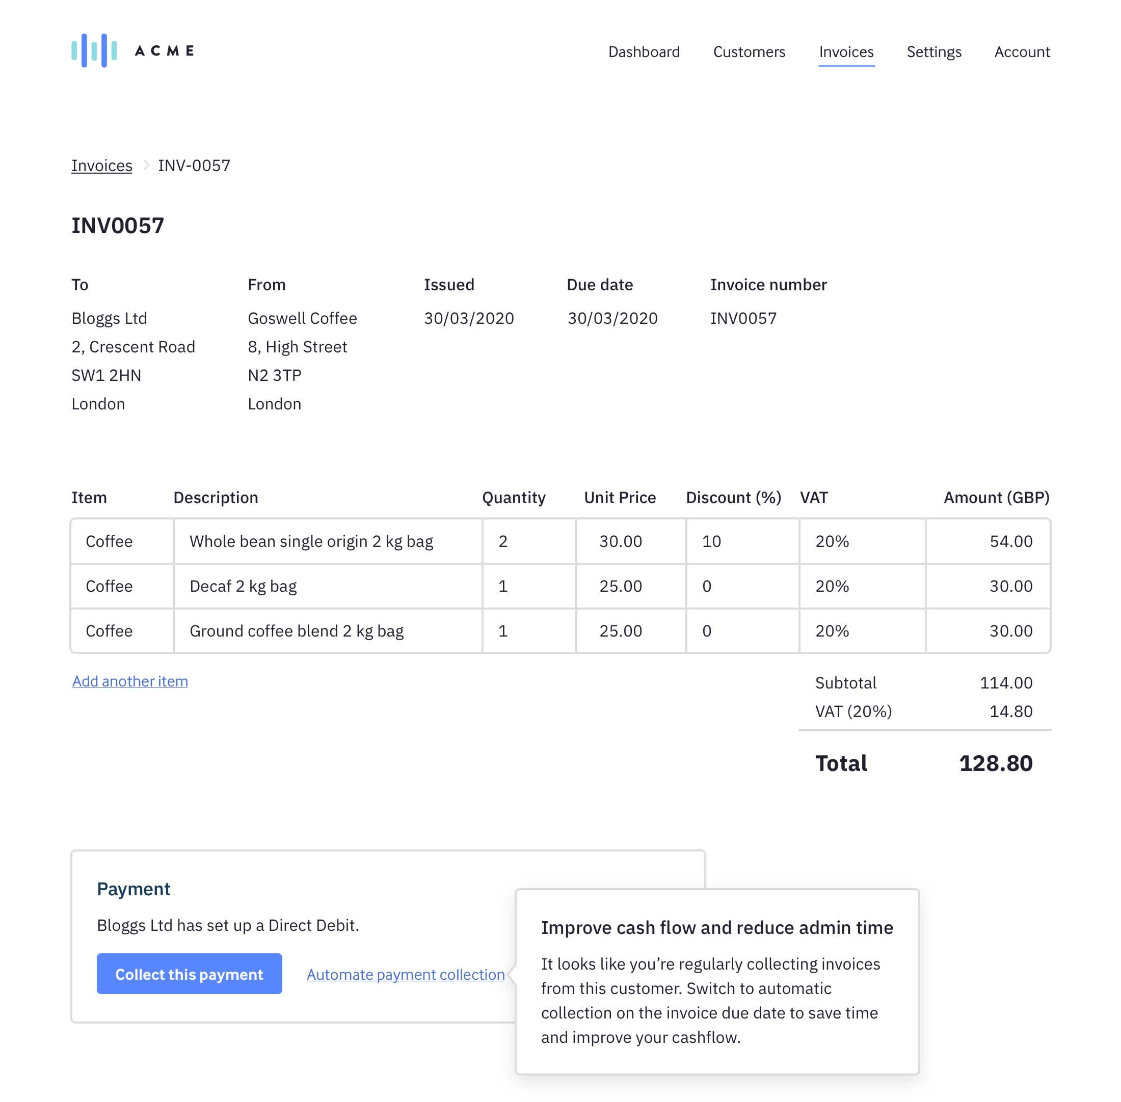The image size is (1121, 1102).
Task: Click the ACME logo icon
Action: [x=94, y=50]
